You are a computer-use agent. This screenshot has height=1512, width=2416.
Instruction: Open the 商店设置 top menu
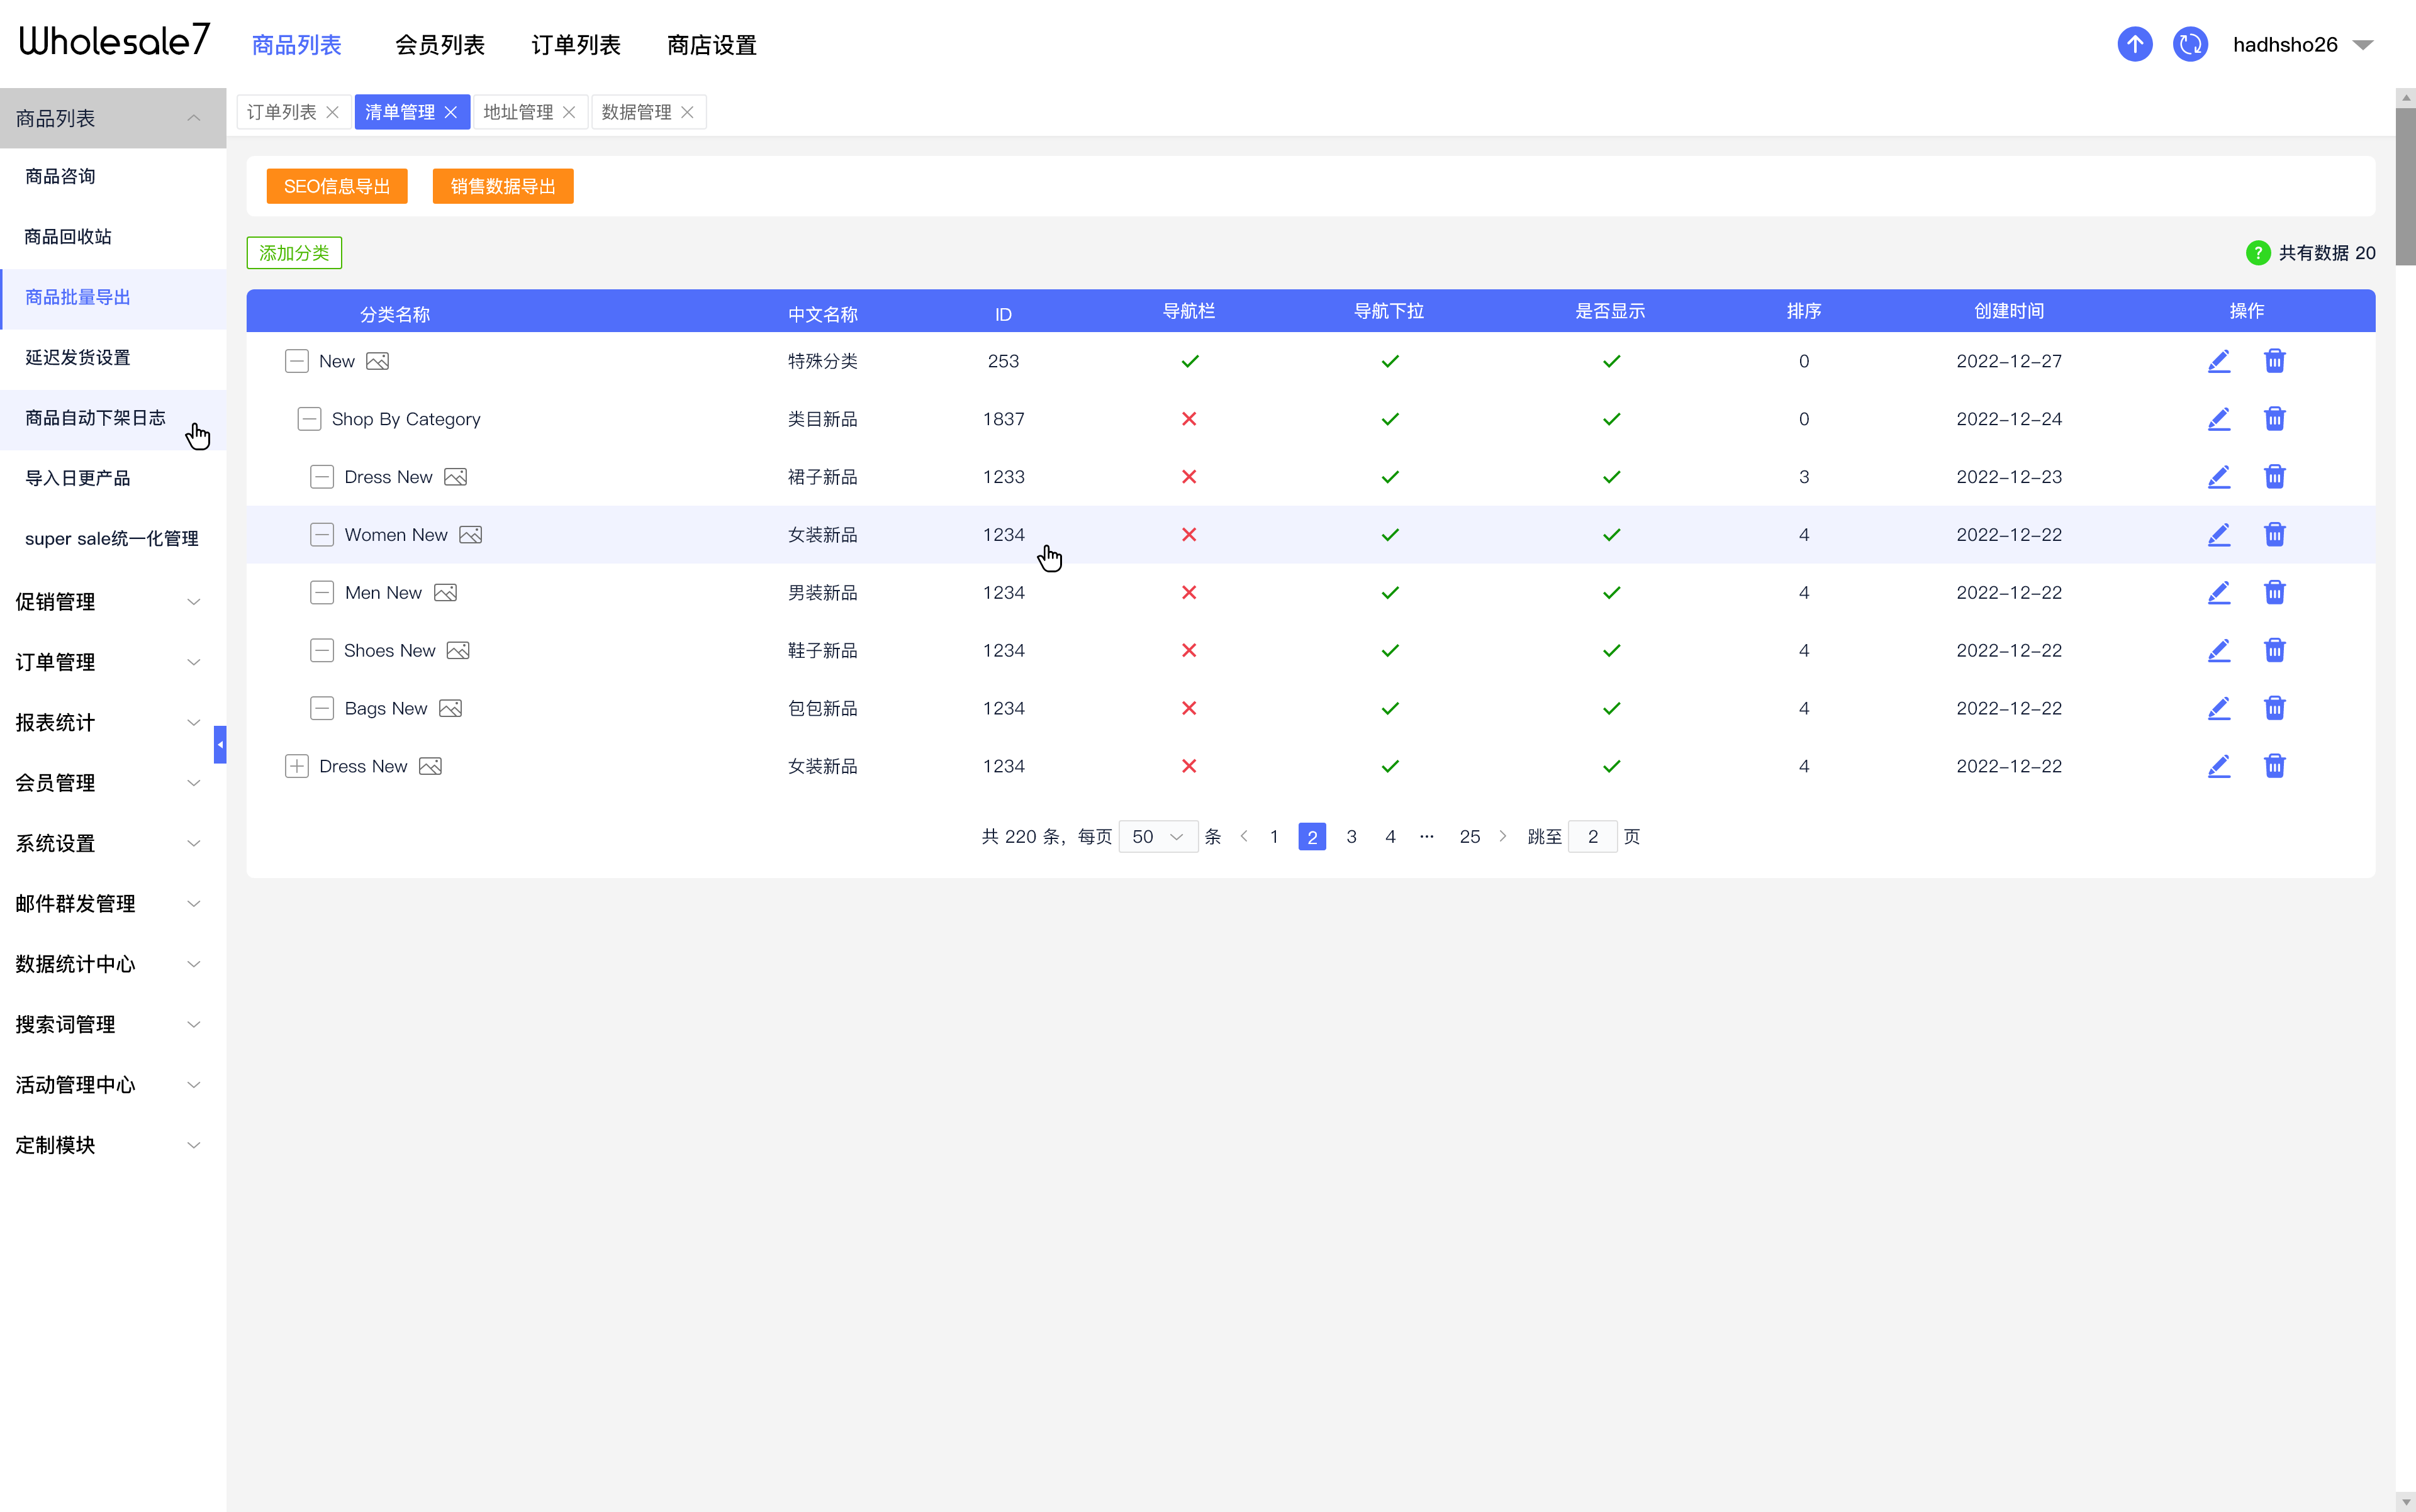(x=712, y=45)
